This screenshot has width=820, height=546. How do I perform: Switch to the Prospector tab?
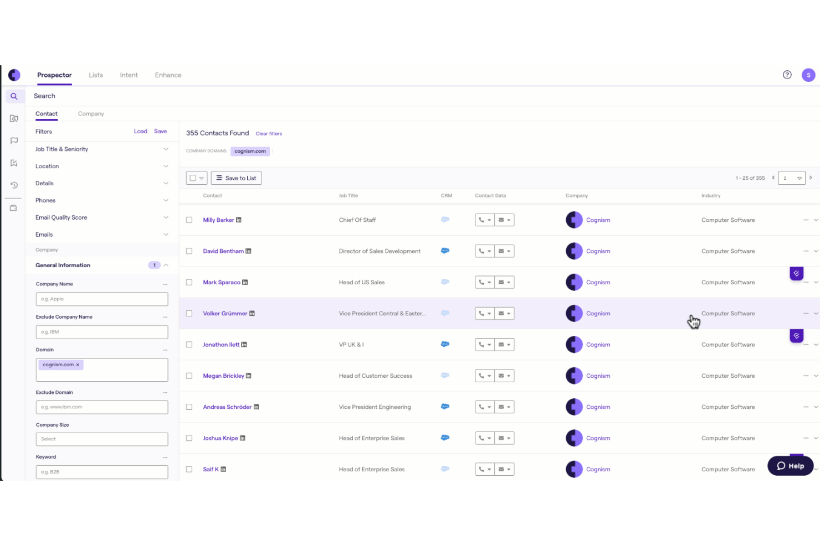coord(54,75)
